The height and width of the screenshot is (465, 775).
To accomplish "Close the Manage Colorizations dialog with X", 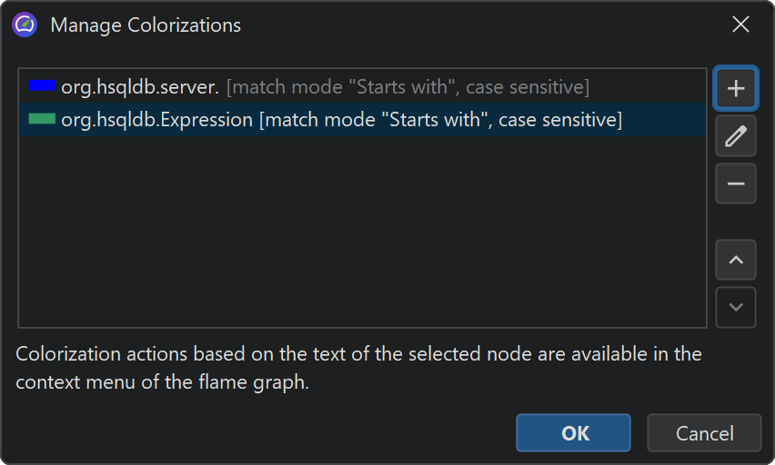I will (x=740, y=25).
